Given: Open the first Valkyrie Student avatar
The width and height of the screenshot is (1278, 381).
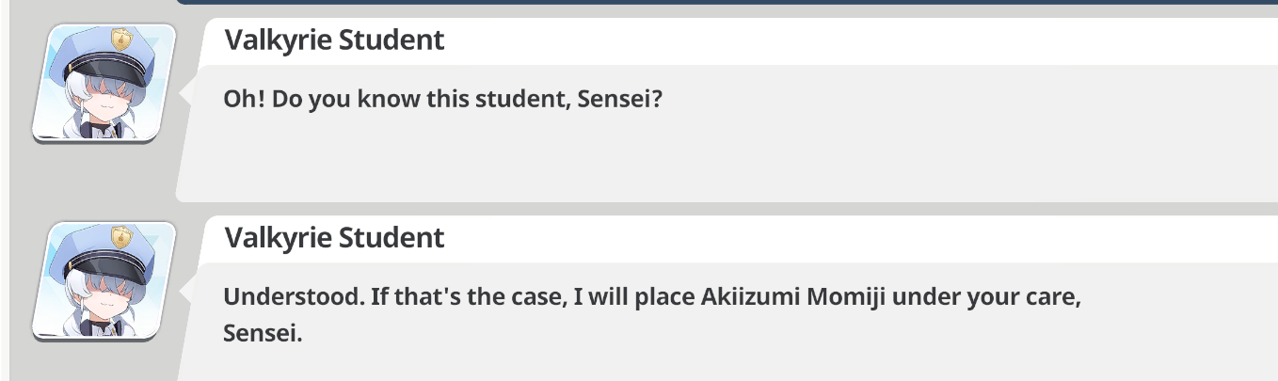Looking at the screenshot, I should (104, 84).
